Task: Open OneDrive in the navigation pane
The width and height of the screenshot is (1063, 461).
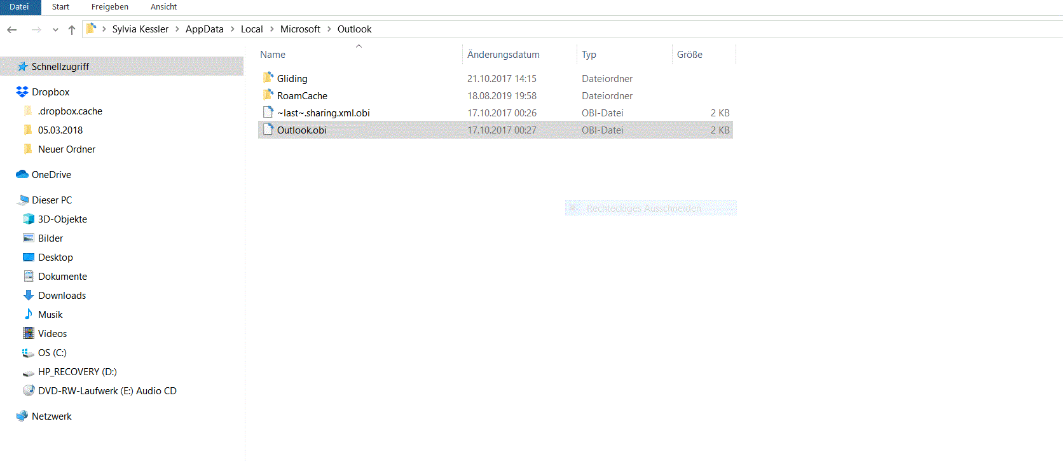Action: click(51, 175)
